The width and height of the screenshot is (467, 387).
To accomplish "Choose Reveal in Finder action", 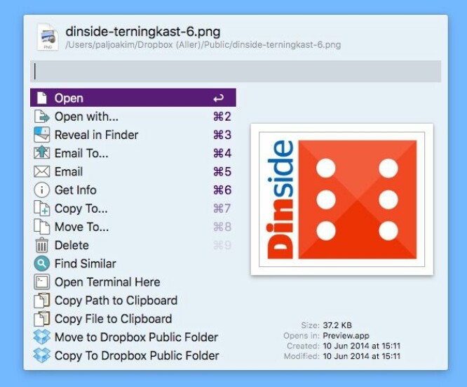I will [x=133, y=135].
